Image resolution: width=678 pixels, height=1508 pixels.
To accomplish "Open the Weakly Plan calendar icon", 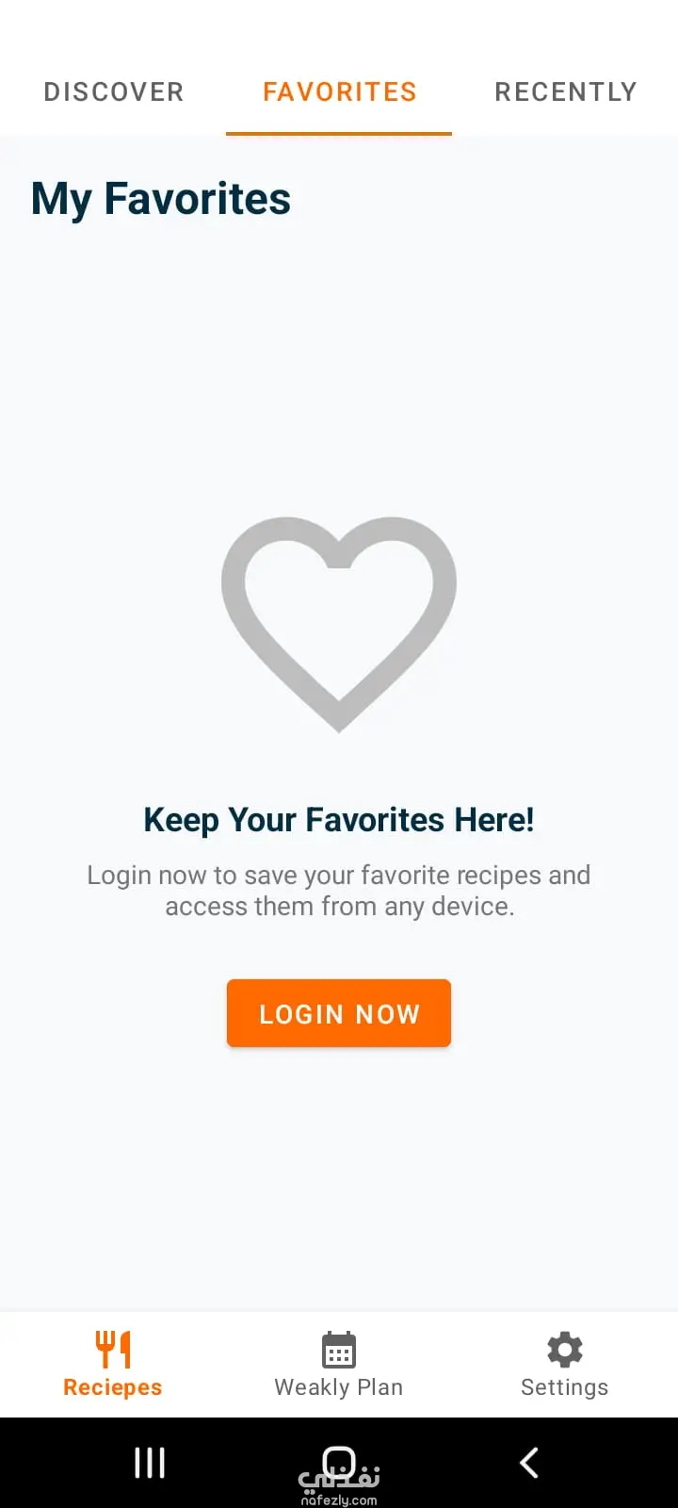I will [x=339, y=1350].
